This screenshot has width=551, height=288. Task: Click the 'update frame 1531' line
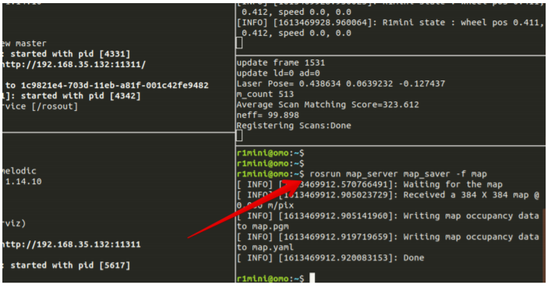[x=281, y=62]
